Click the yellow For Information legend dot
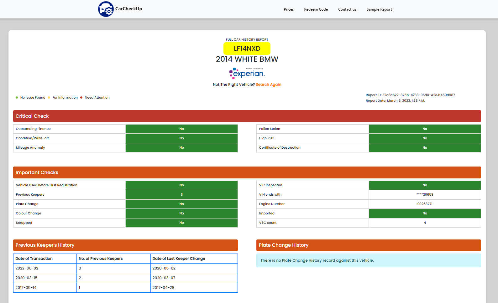The width and height of the screenshot is (498, 303). tap(49, 98)
